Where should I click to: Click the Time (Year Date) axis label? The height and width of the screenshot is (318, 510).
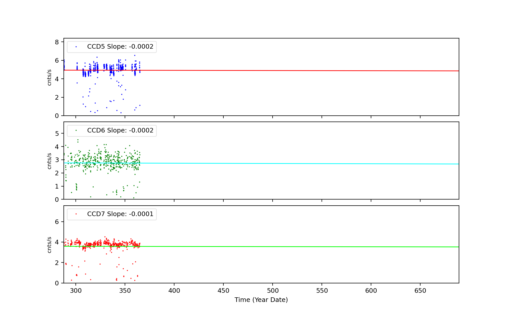point(261,300)
